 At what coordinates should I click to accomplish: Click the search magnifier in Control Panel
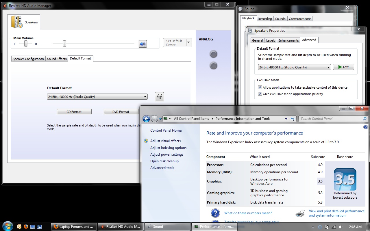pos(365,119)
